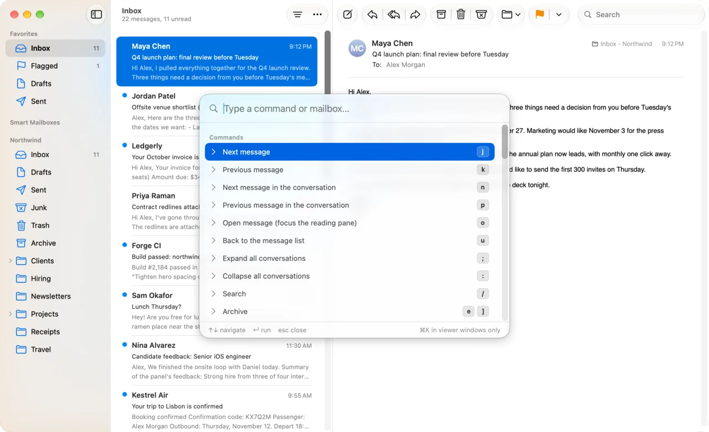The height and width of the screenshot is (432, 709).
Task: Open the Move to folder dropdown
Action: pyautogui.click(x=511, y=14)
